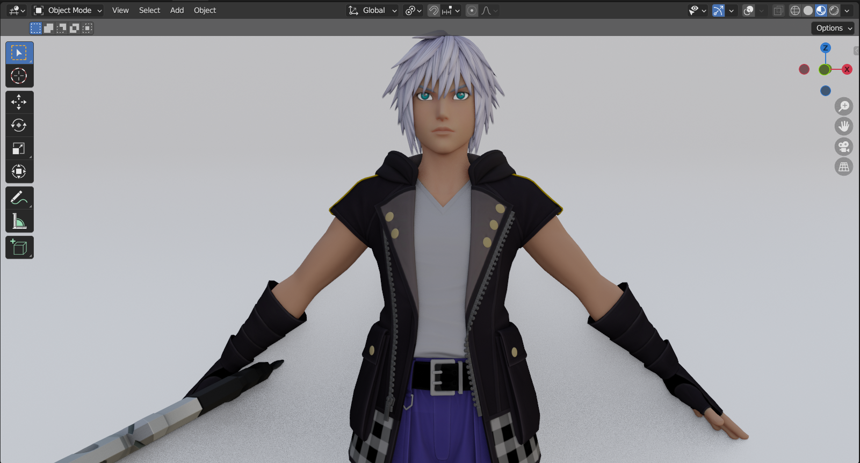Select the Annotate pencil tool
The height and width of the screenshot is (463, 860).
pyautogui.click(x=19, y=198)
